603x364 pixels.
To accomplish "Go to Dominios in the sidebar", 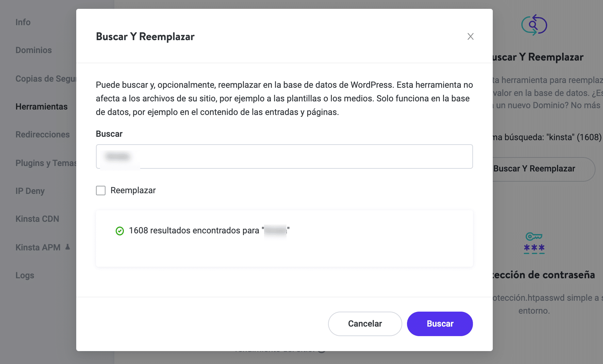I will tap(34, 50).
